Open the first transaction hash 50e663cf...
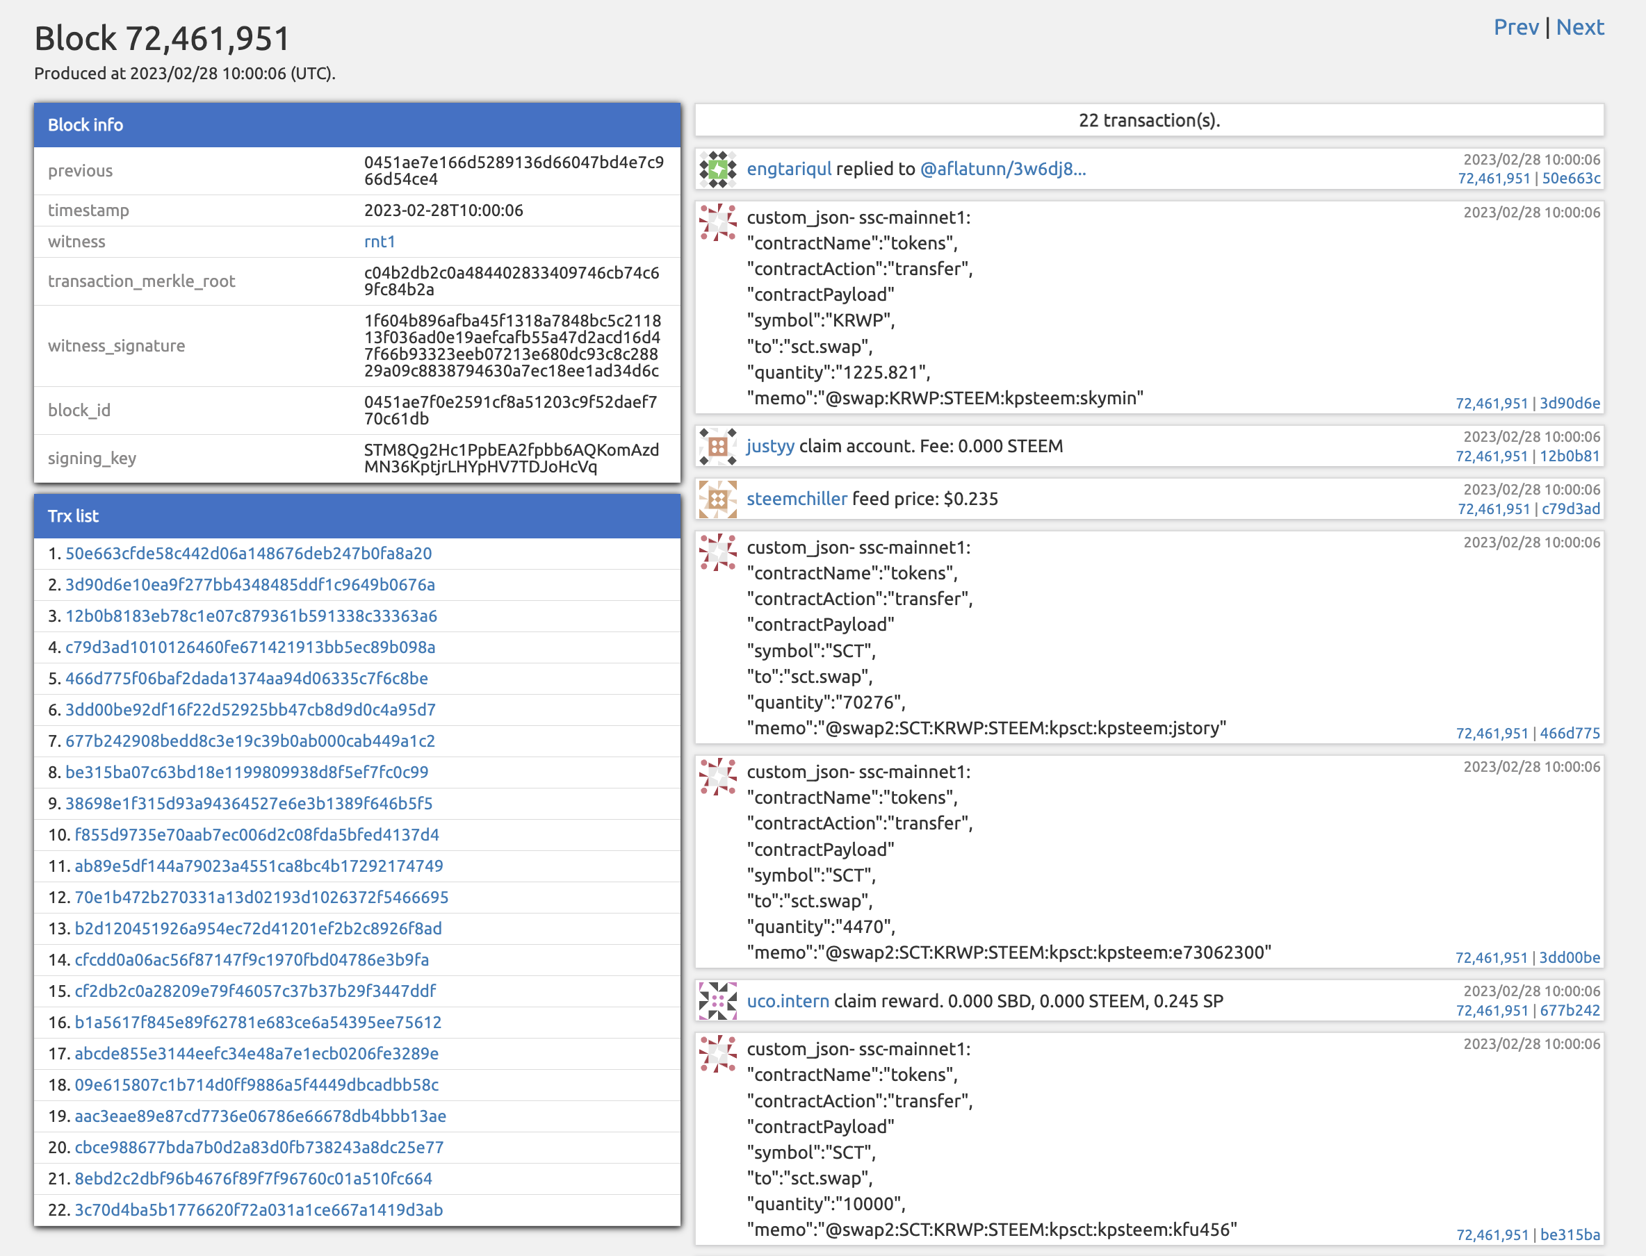 248,553
